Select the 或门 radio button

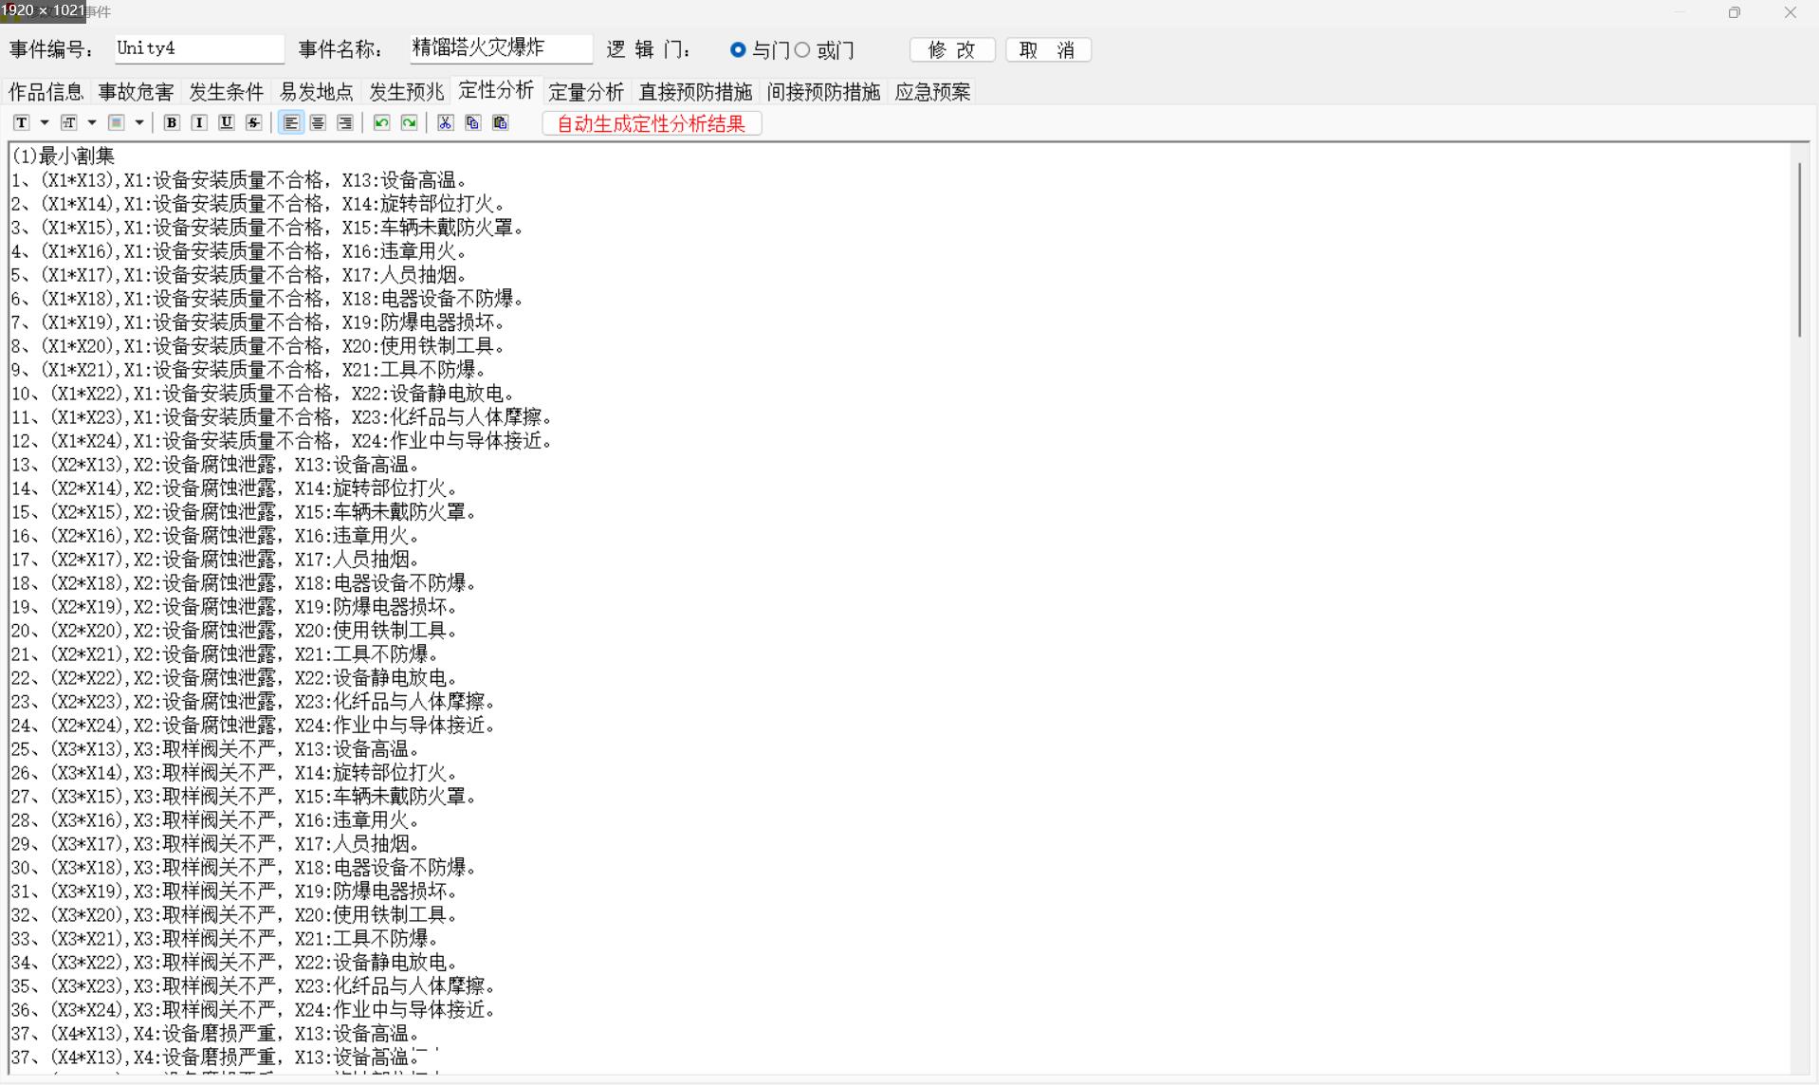803,49
